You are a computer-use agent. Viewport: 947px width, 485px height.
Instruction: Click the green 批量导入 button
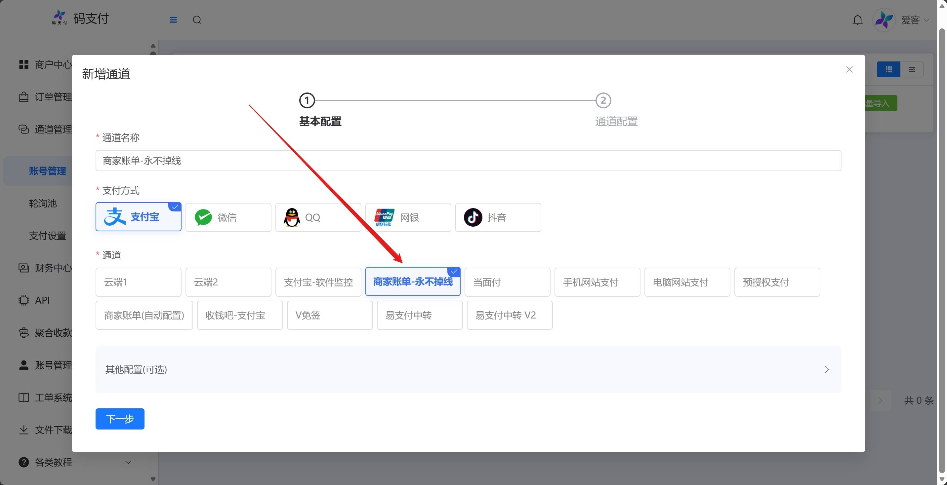(x=881, y=103)
